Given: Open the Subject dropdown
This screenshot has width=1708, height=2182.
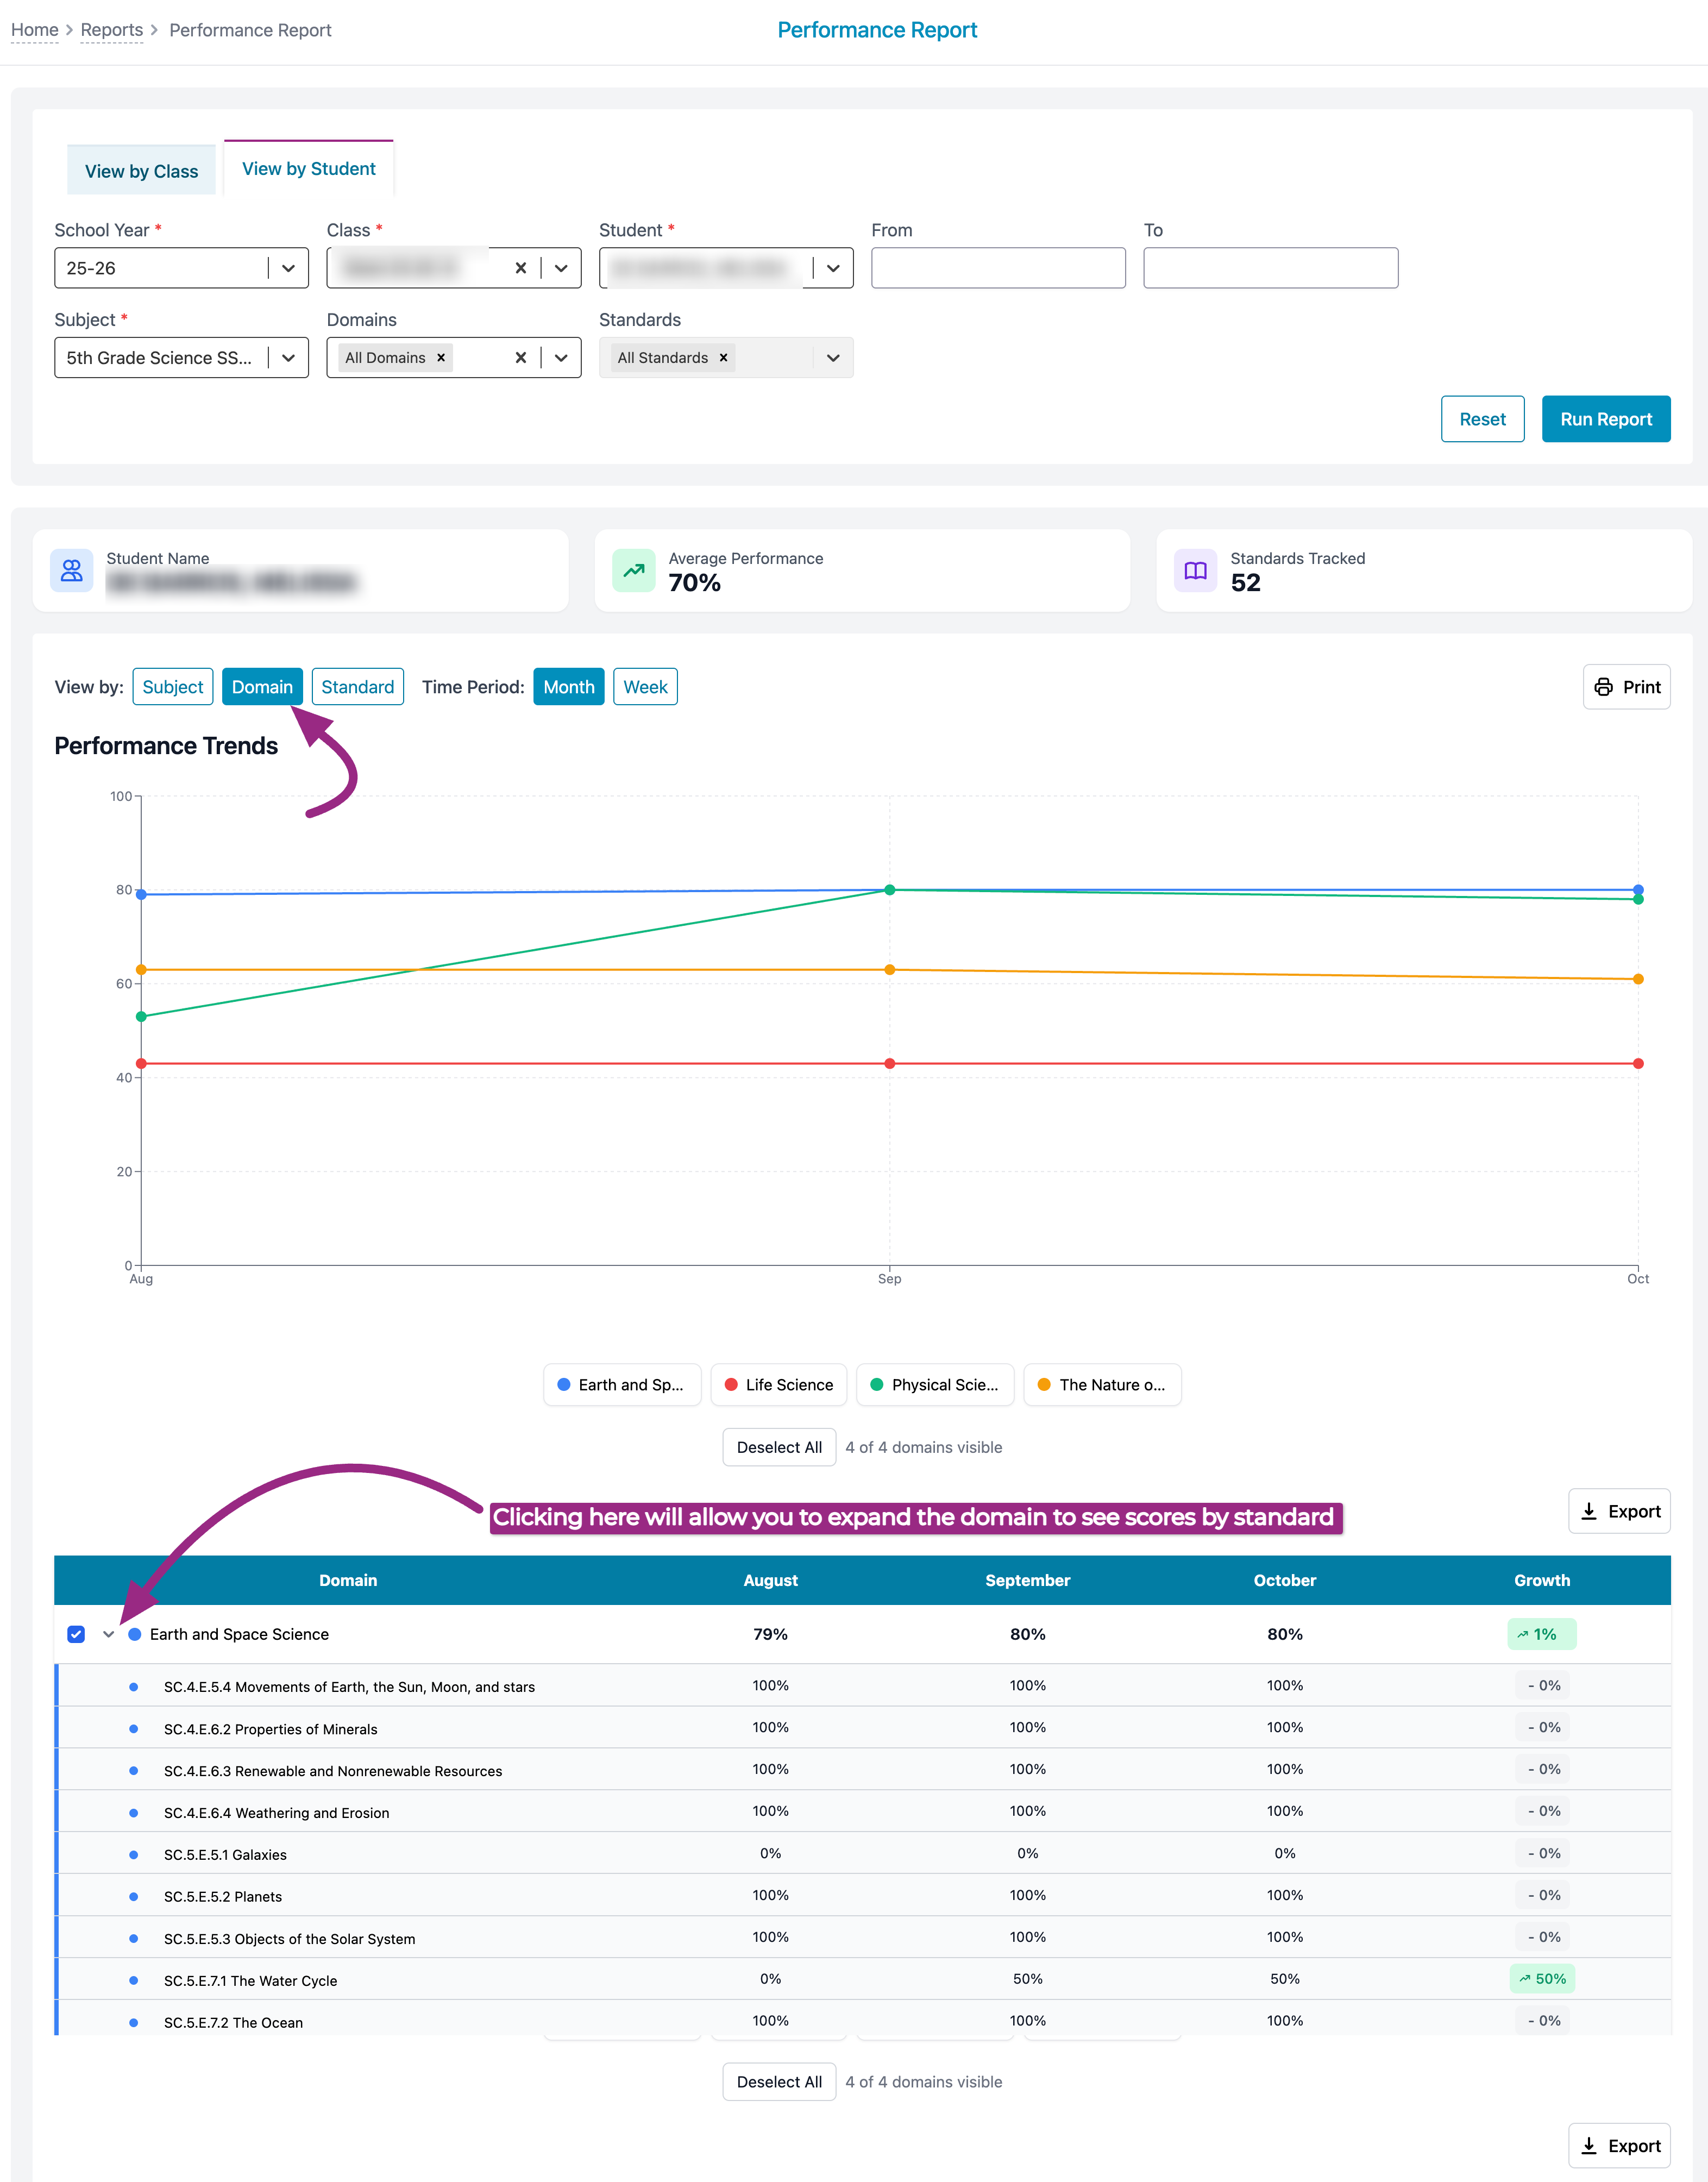Looking at the screenshot, I should point(288,358).
